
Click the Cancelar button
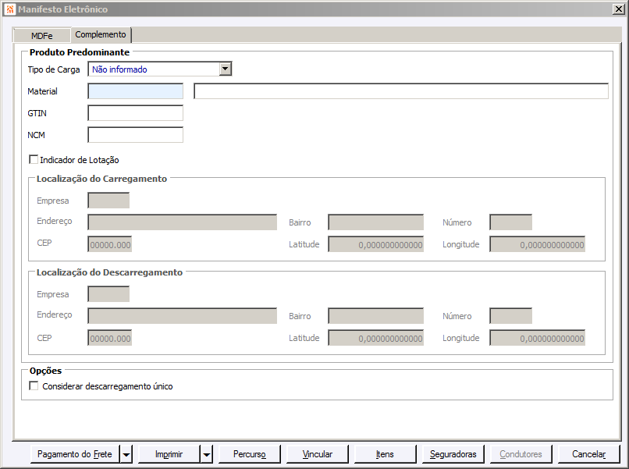588,454
